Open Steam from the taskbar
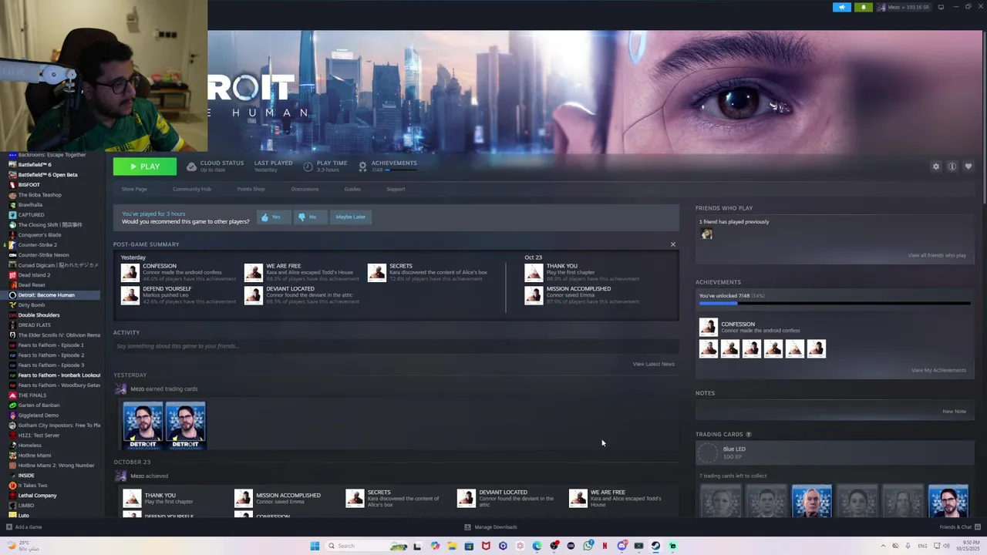This screenshot has height=555, width=987. pyautogui.click(x=655, y=546)
